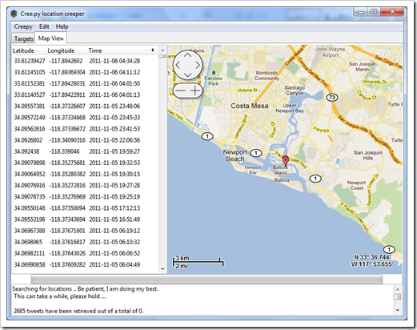This screenshot has height=330, width=417.
Task: Select row with time 2011-11-05 17:12:13
Action: pyautogui.click(x=85, y=208)
